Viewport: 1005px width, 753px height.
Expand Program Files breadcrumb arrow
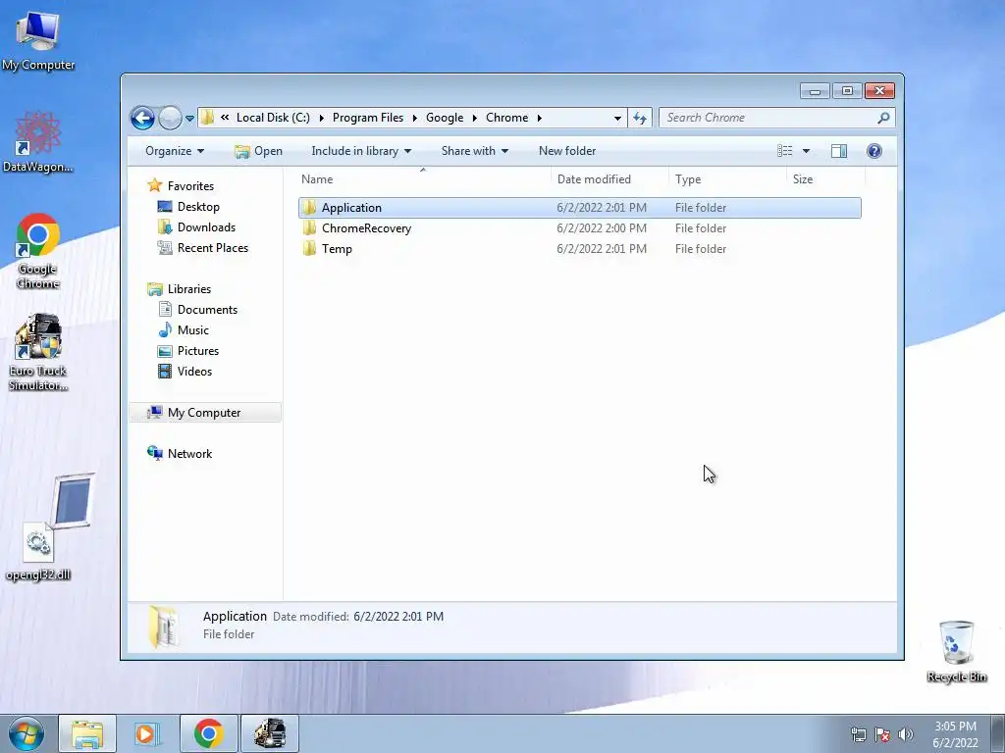(415, 118)
